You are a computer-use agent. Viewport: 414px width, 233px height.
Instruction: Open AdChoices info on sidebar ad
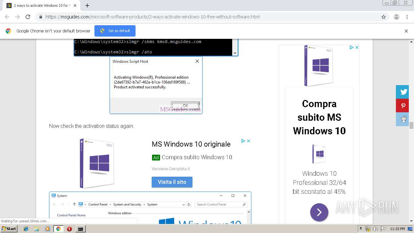click(351, 47)
